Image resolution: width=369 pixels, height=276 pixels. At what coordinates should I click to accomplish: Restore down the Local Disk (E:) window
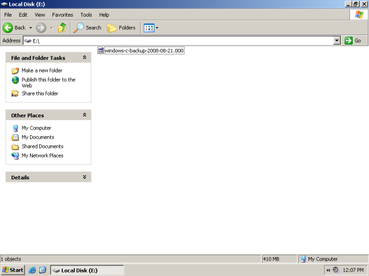pos(356,4)
